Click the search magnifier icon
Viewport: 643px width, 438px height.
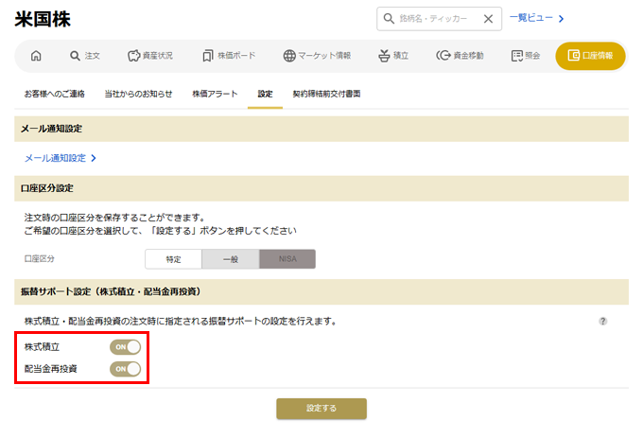pyautogui.click(x=389, y=19)
